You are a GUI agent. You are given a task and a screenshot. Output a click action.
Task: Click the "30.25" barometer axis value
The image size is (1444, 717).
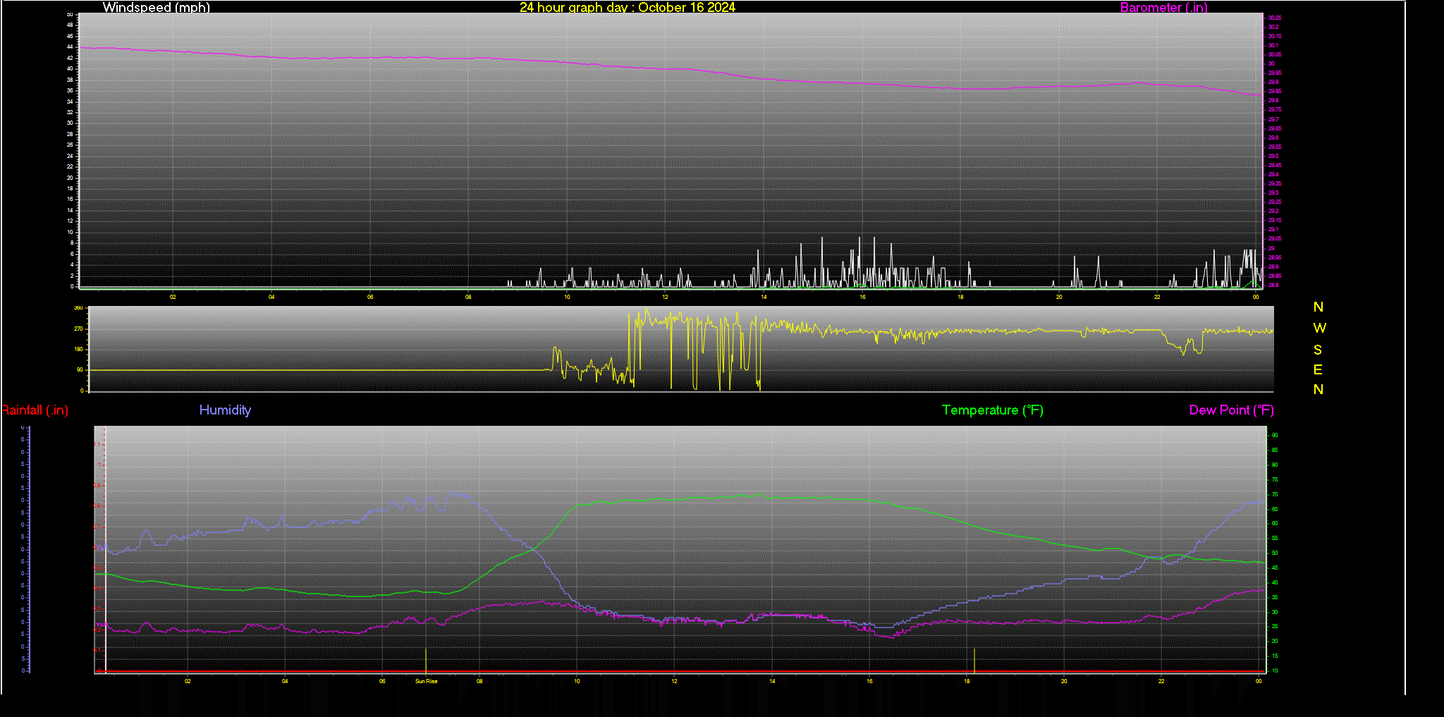pyautogui.click(x=1275, y=18)
